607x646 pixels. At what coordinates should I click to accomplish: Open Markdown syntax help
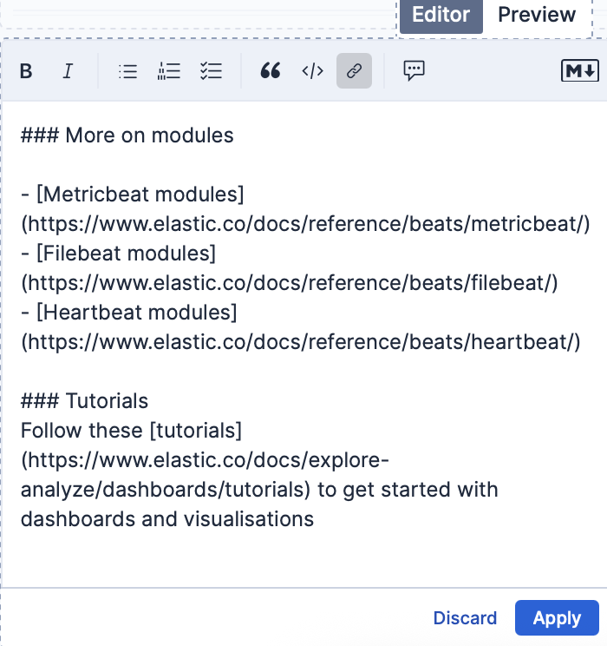point(580,71)
